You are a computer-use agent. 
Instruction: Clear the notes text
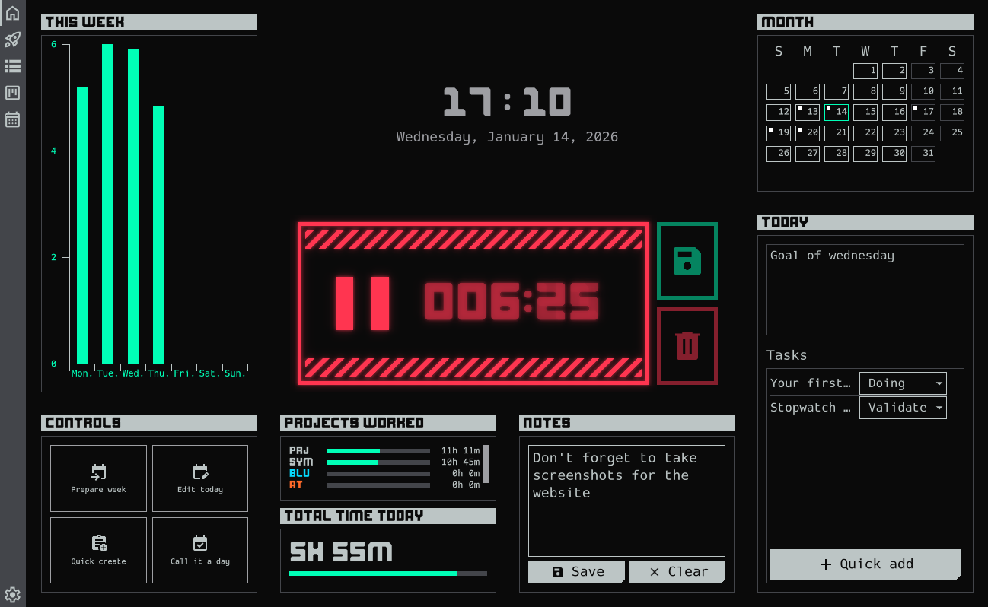(x=677, y=572)
